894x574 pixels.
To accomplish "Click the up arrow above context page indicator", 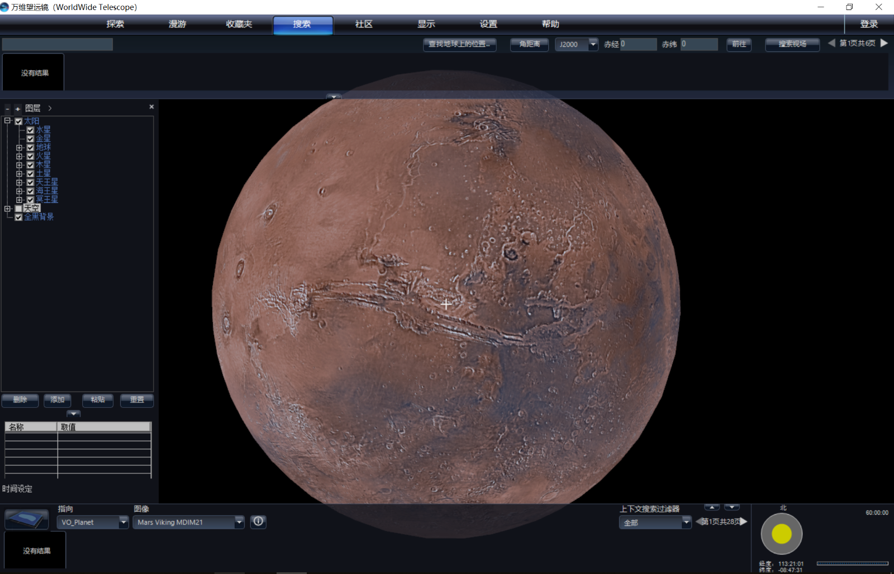I will [712, 507].
